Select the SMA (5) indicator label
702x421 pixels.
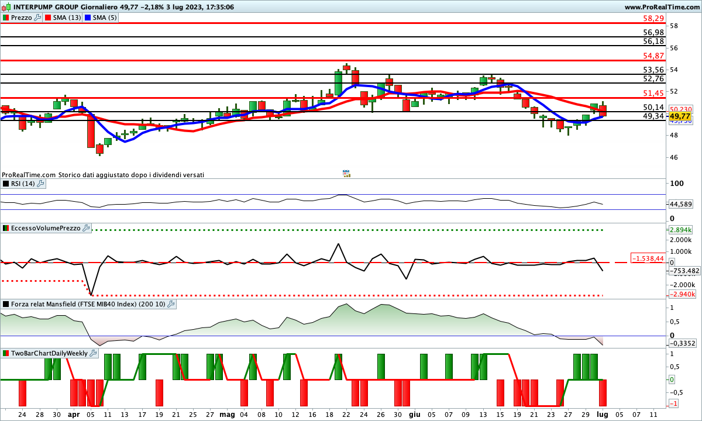coord(105,18)
